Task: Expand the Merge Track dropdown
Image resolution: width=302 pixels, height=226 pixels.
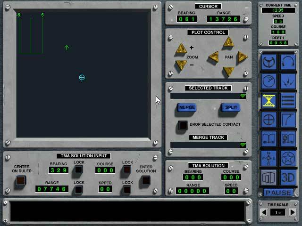Action: click(243, 145)
